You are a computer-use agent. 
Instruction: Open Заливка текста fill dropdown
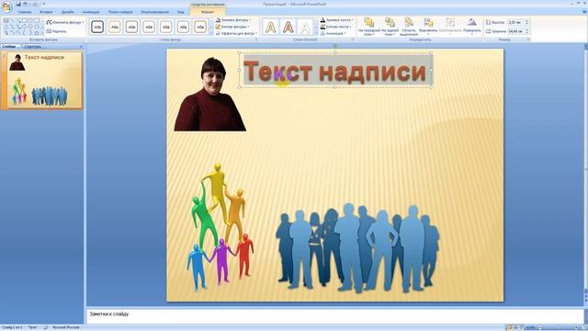click(x=336, y=20)
